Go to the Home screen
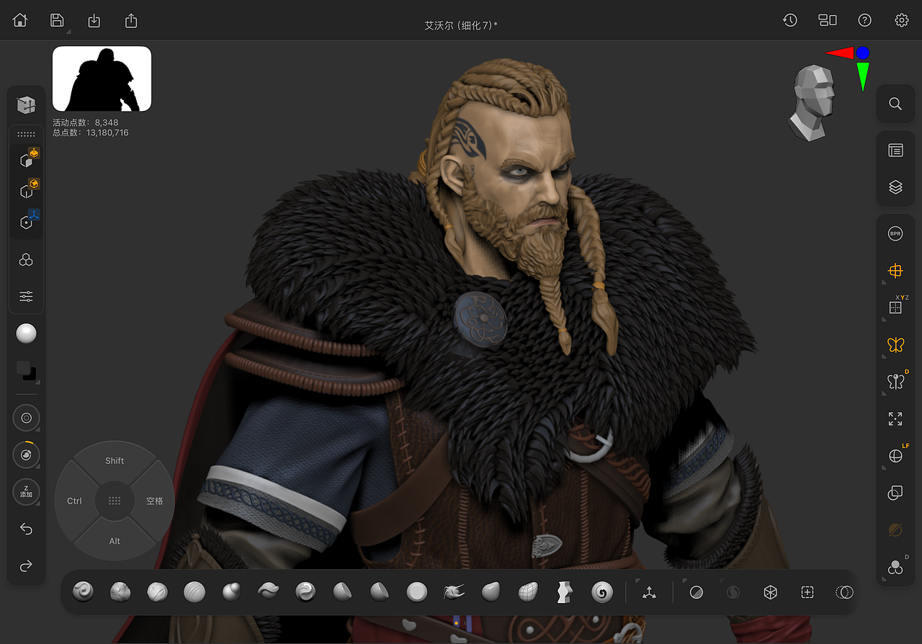922x644 pixels. click(20, 20)
